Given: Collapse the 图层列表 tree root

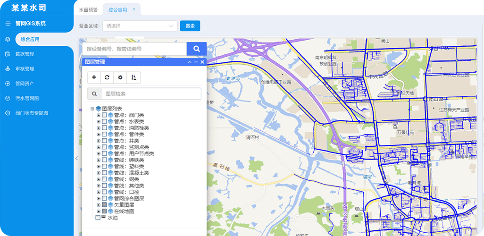Looking at the screenshot, I should click(92, 109).
